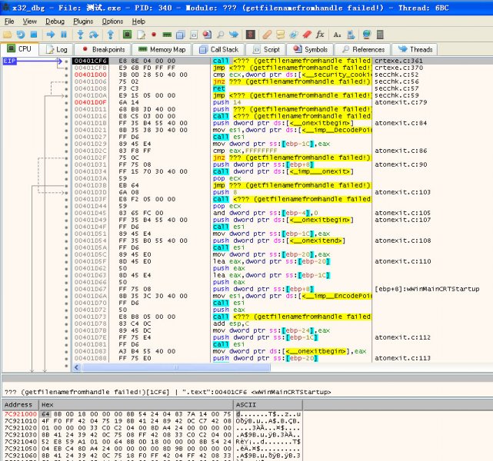Open Functions with the fx icon
Viewport: 493px width, 461px height.
(320, 35)
